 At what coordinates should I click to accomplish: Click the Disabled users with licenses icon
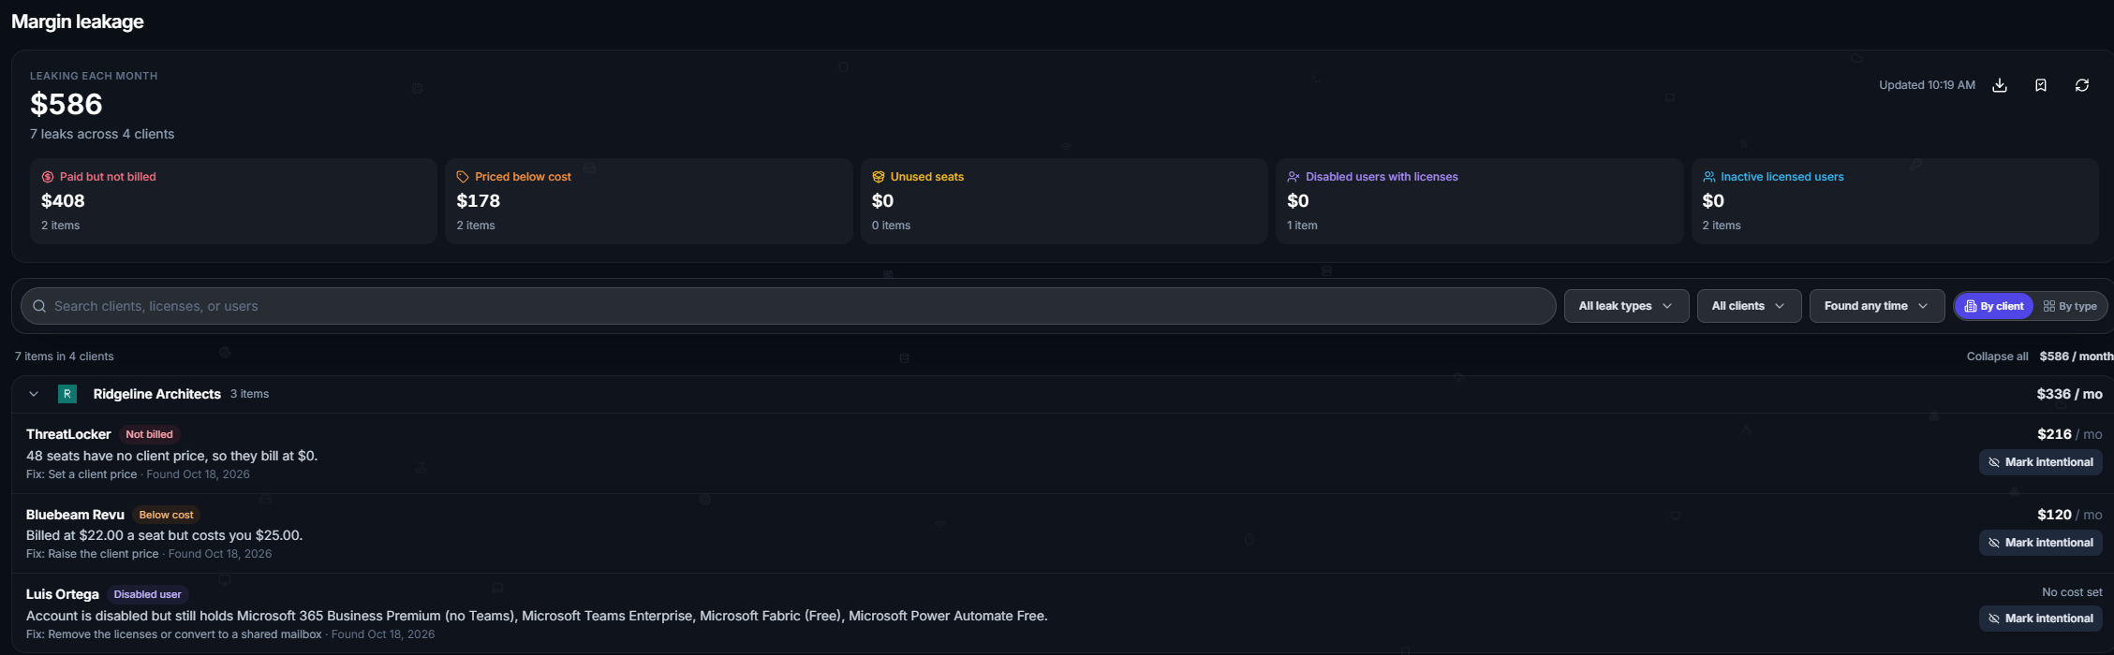point(1294,177)
